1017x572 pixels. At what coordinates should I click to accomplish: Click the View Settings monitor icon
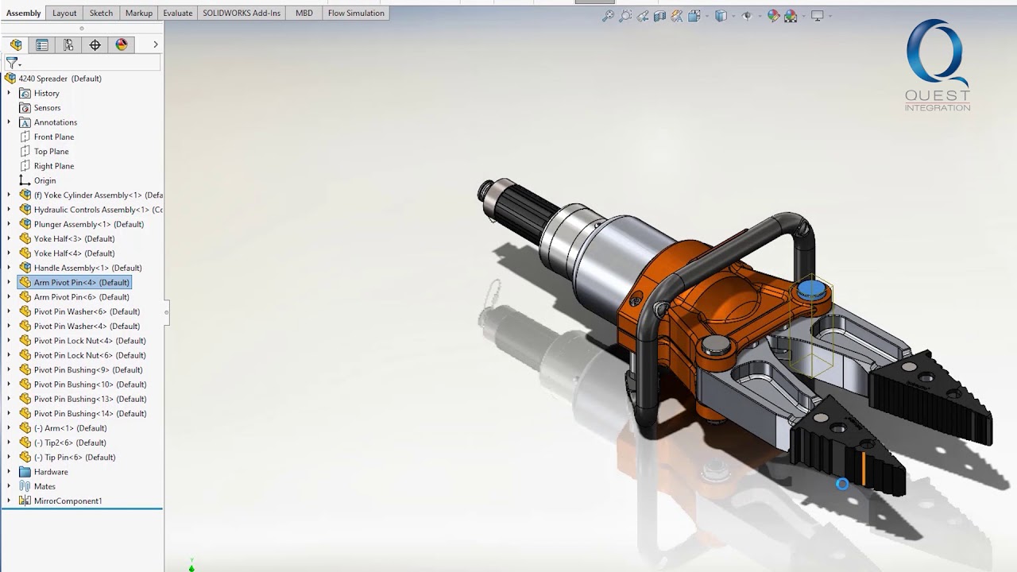(817, 16)
